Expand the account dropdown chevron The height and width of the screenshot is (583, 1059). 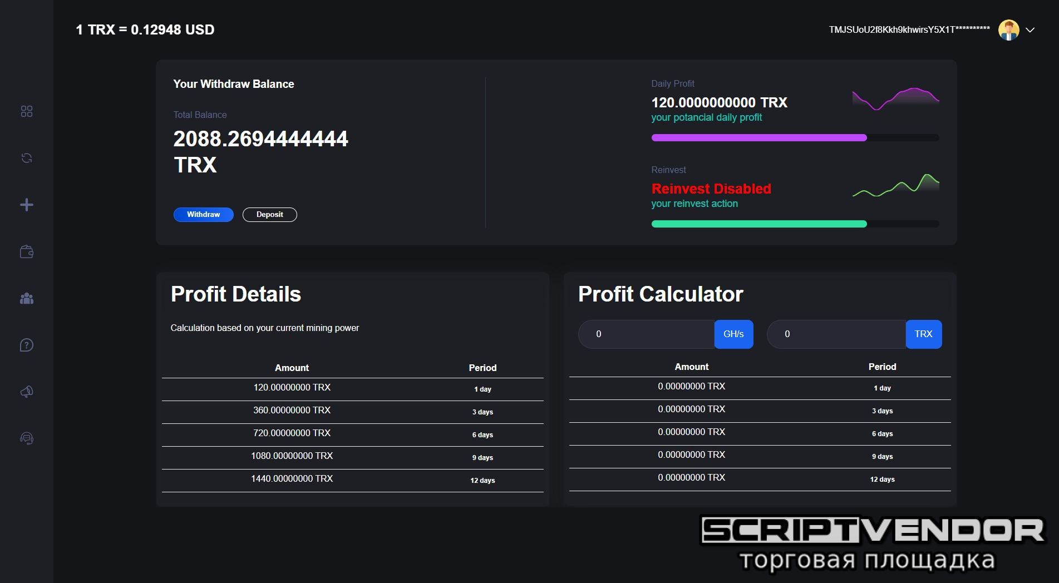click(1030, 30)
